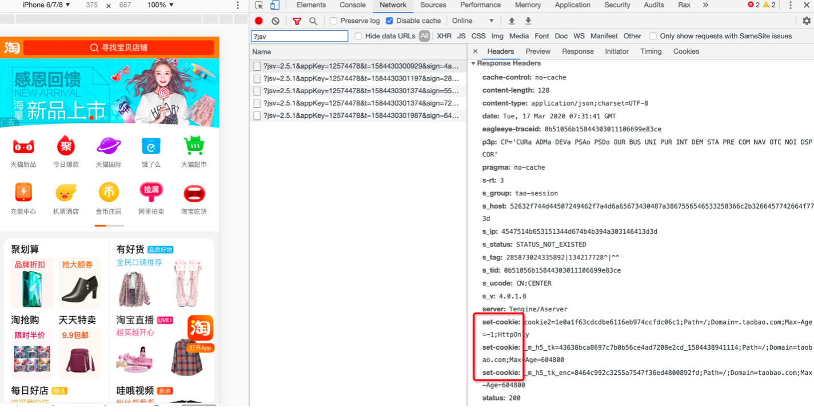Open the Security tab
Screen dimensions: 814x412
click(617, 5)
